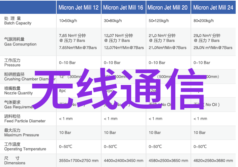Click the '12.07 Nm³/ 分钟' line

coord(118,36)
